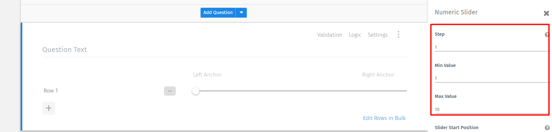This screenshot has width=552, height=132.
Task: Add a new row with plus icon
Action: point(49,108)
